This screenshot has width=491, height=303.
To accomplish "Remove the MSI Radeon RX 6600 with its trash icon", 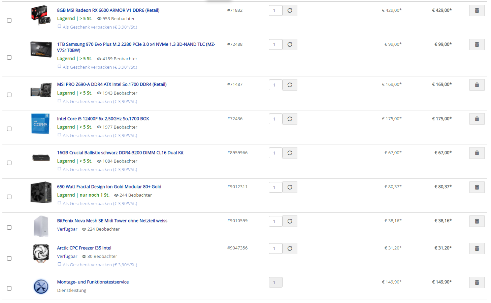I will click(x=477, y=10).
